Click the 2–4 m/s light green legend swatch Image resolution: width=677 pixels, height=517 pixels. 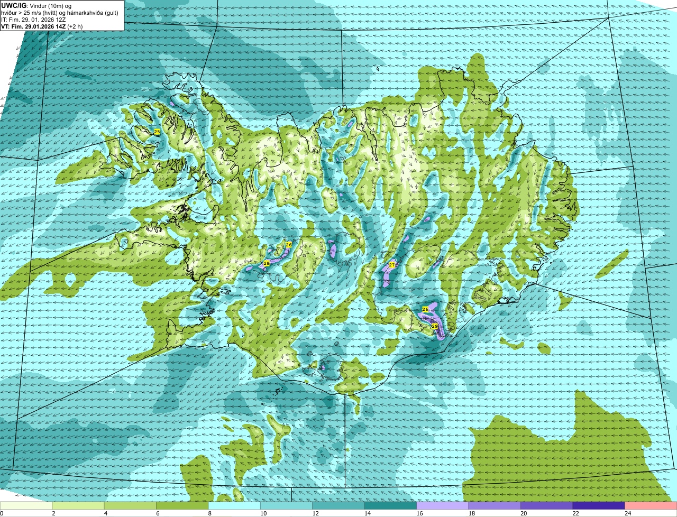(79, 505)
